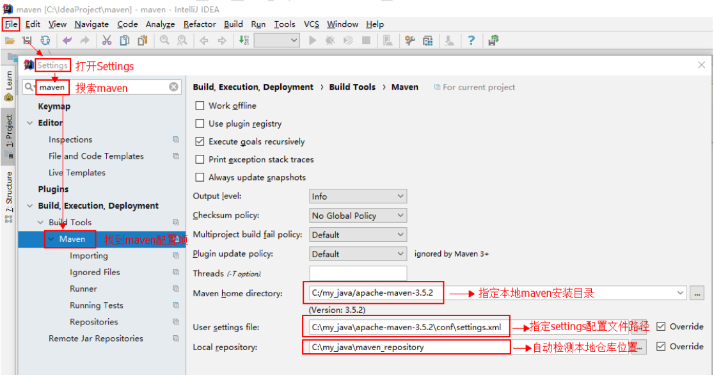Click the Find magnifier toolbar icon
The height and width of the screenshot is (375, 714).
(x=164, y=40)
